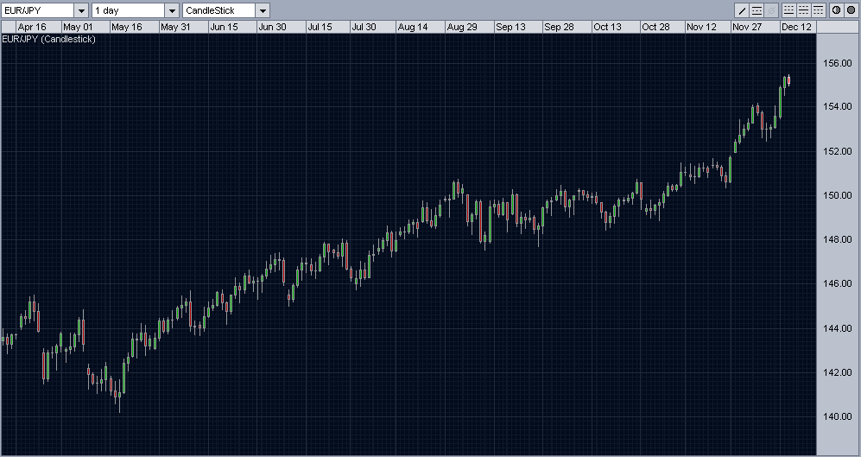Click the 148.00 price axis label
This screenshot has width=861, height=457.
click(839, 239)
